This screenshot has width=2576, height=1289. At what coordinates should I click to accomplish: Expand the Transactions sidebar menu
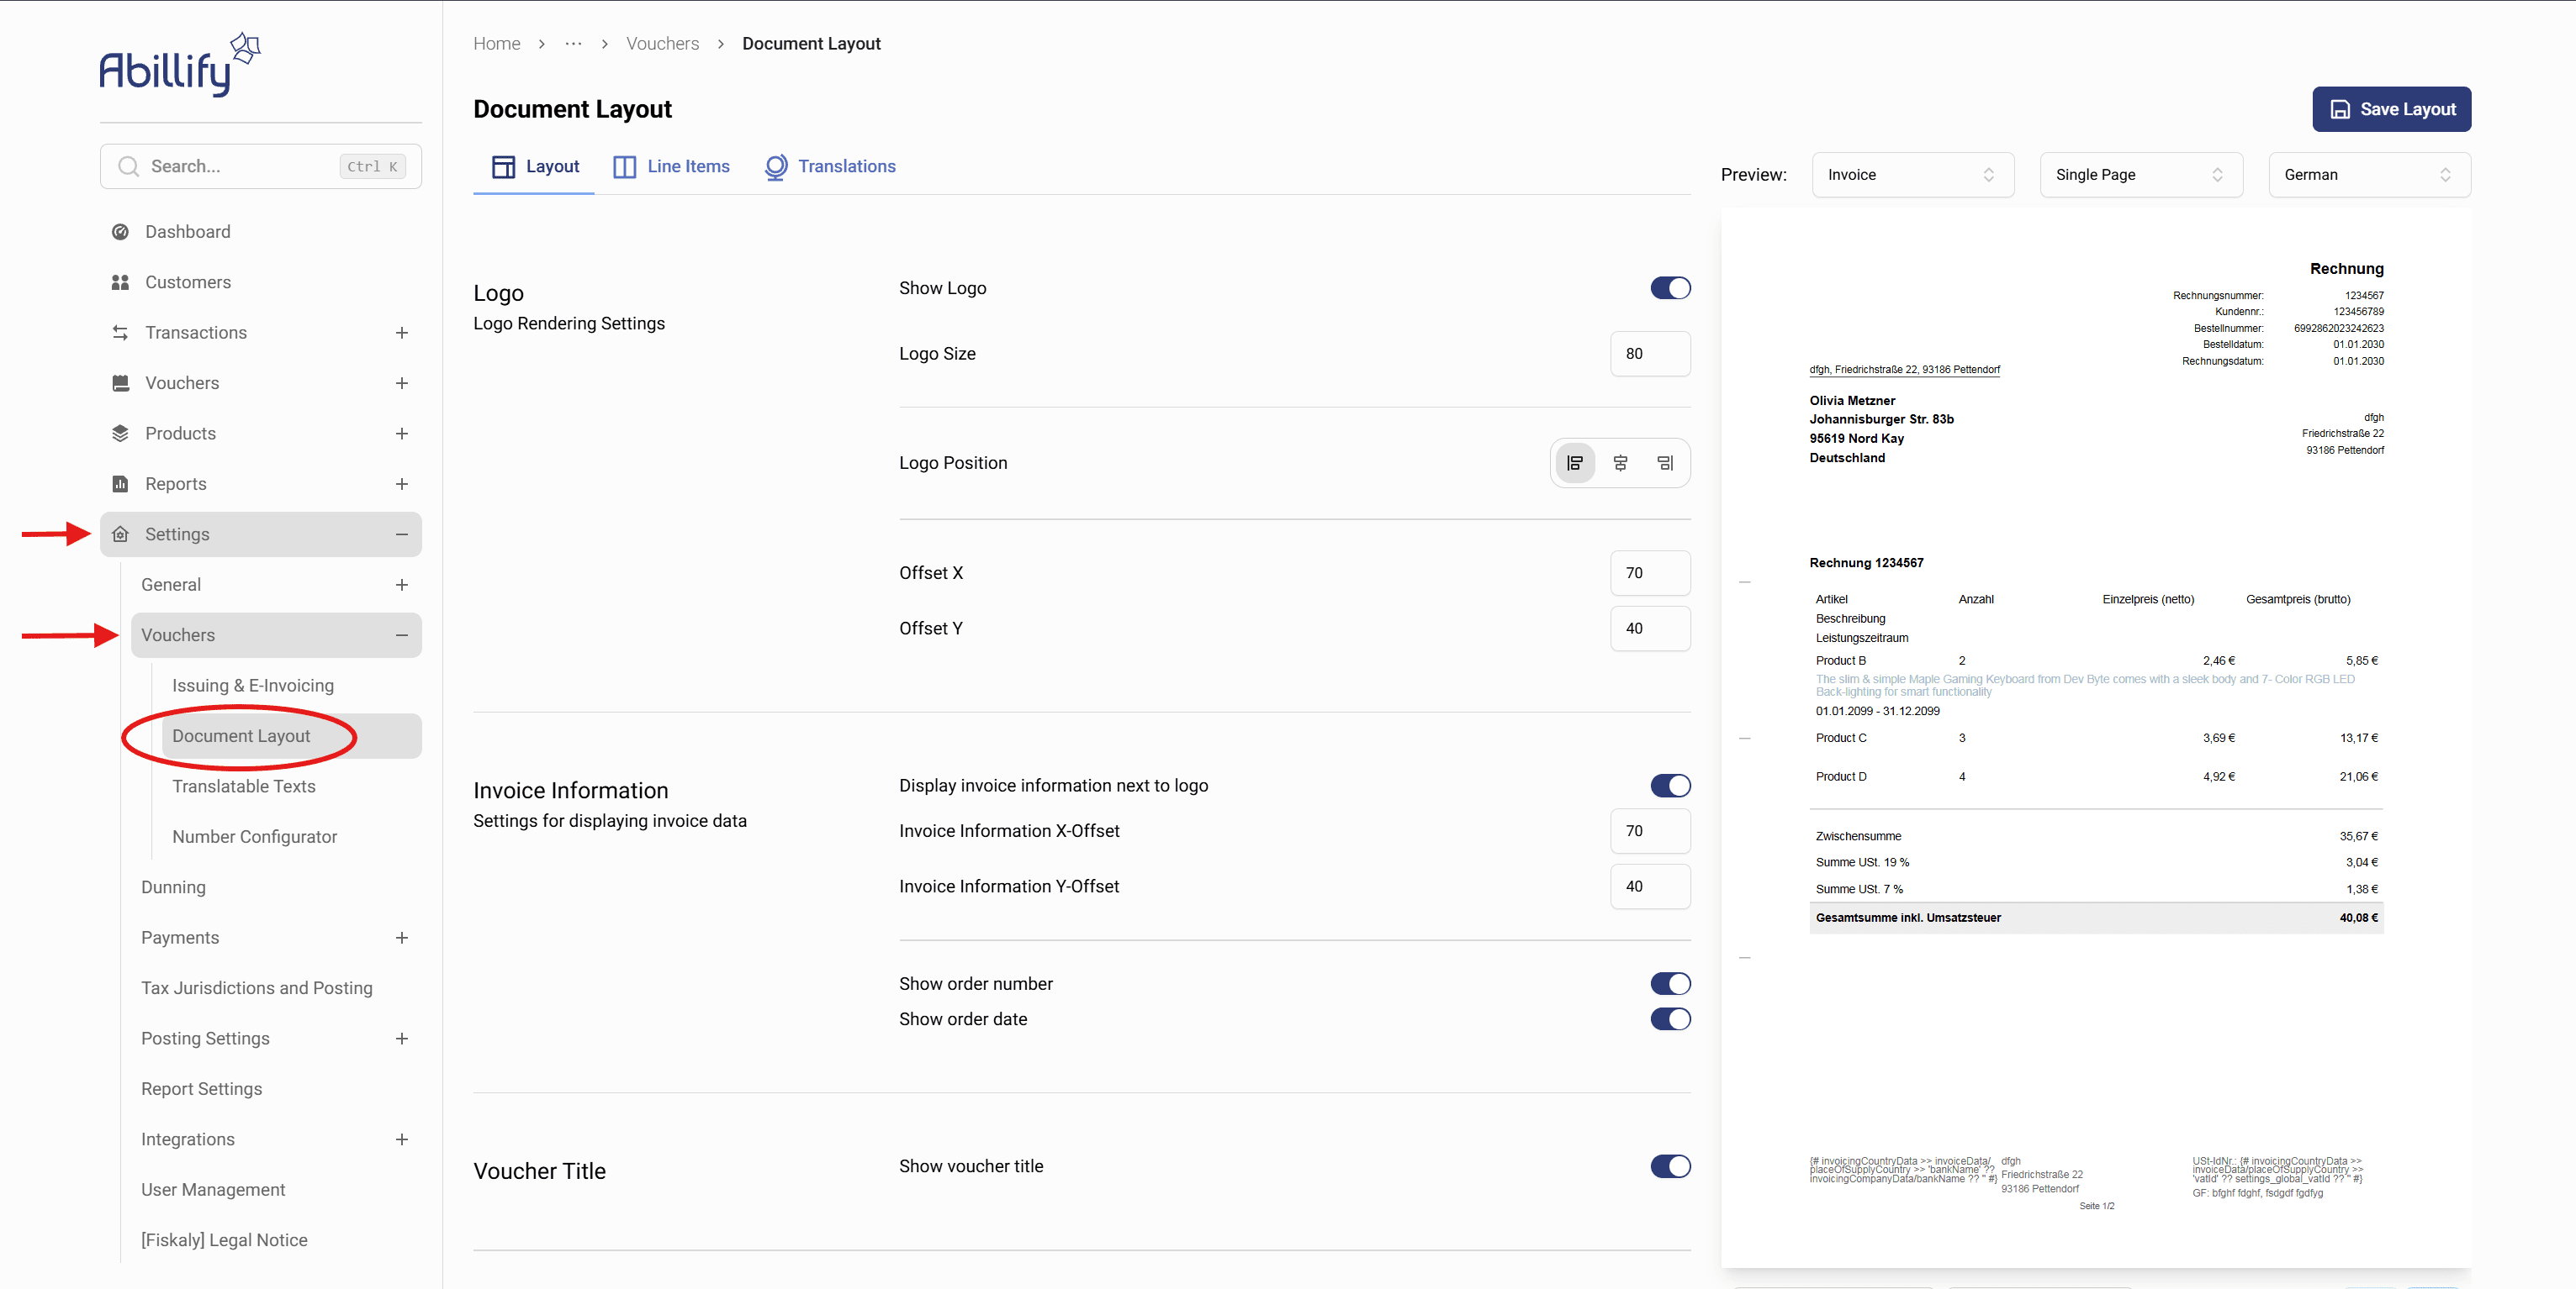click(x=401, y=333)
